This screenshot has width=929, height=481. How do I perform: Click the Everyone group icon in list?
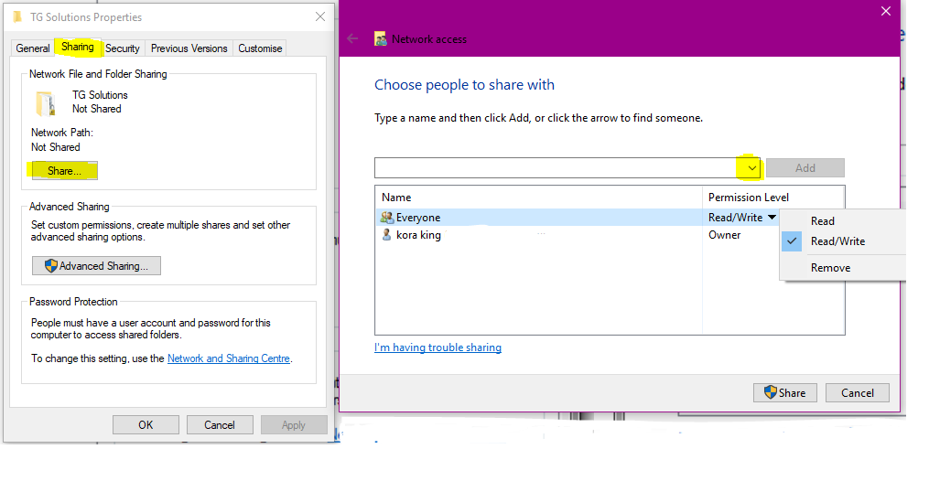pos(386,218)
